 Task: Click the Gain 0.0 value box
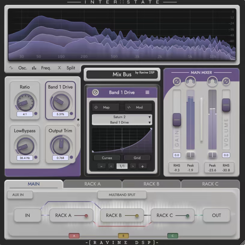click(x=177, y=155)
